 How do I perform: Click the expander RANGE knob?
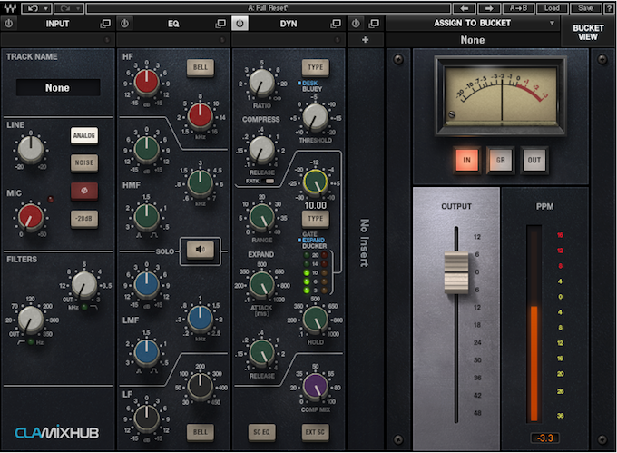261,217
